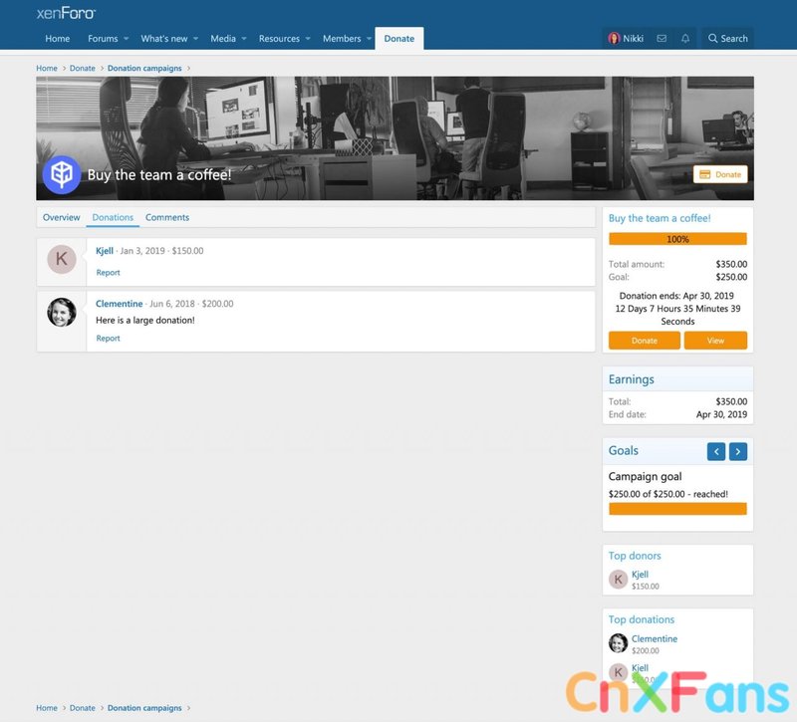Click the campaign cube logo icon
797x722 pixels.
(62, 175)
